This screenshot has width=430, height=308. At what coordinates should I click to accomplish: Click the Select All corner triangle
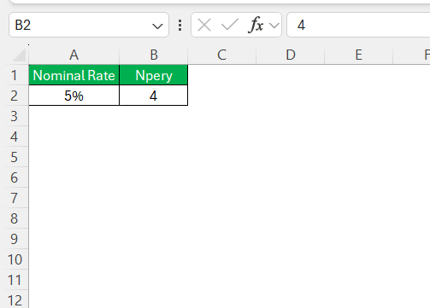[x=20, y=55]
